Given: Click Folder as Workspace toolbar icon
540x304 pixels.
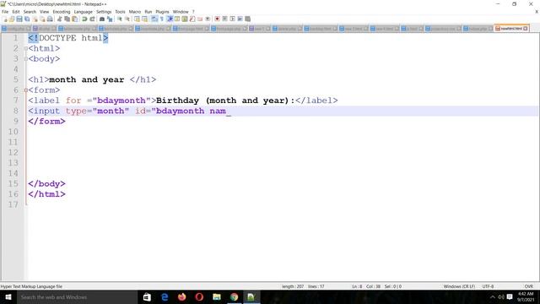Looking at the screenshot, I should [200, 19].
